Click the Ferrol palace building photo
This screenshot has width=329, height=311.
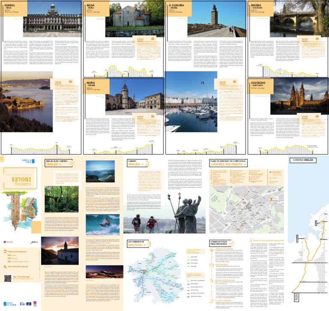click(x=52, y=19)
